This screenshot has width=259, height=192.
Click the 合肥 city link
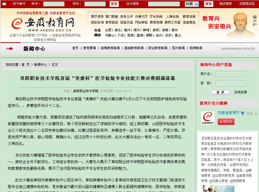click(108, 30)
